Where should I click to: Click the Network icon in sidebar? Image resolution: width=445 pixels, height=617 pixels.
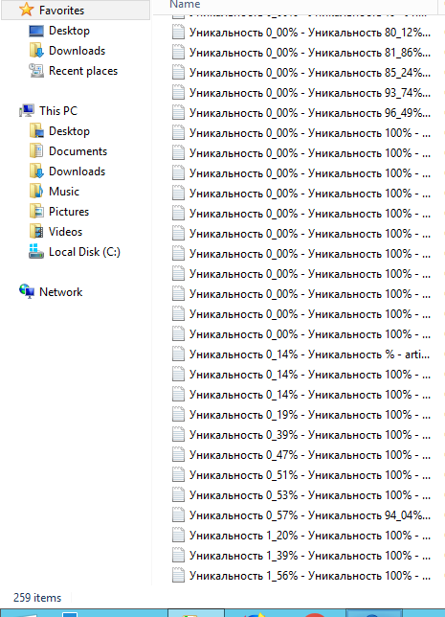click(x=27, y=292)
